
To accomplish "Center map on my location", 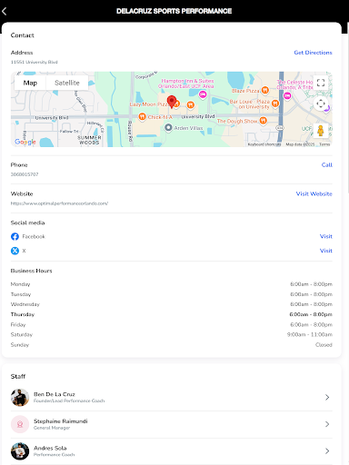I will (x=321, y=104).
